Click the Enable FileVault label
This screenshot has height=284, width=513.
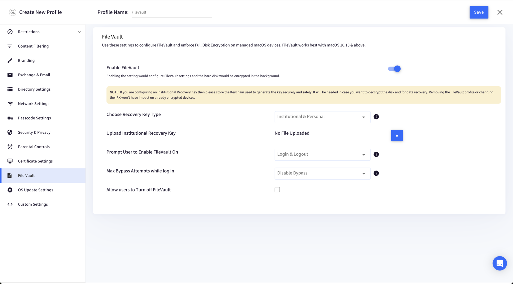click(x=123, y=68)
